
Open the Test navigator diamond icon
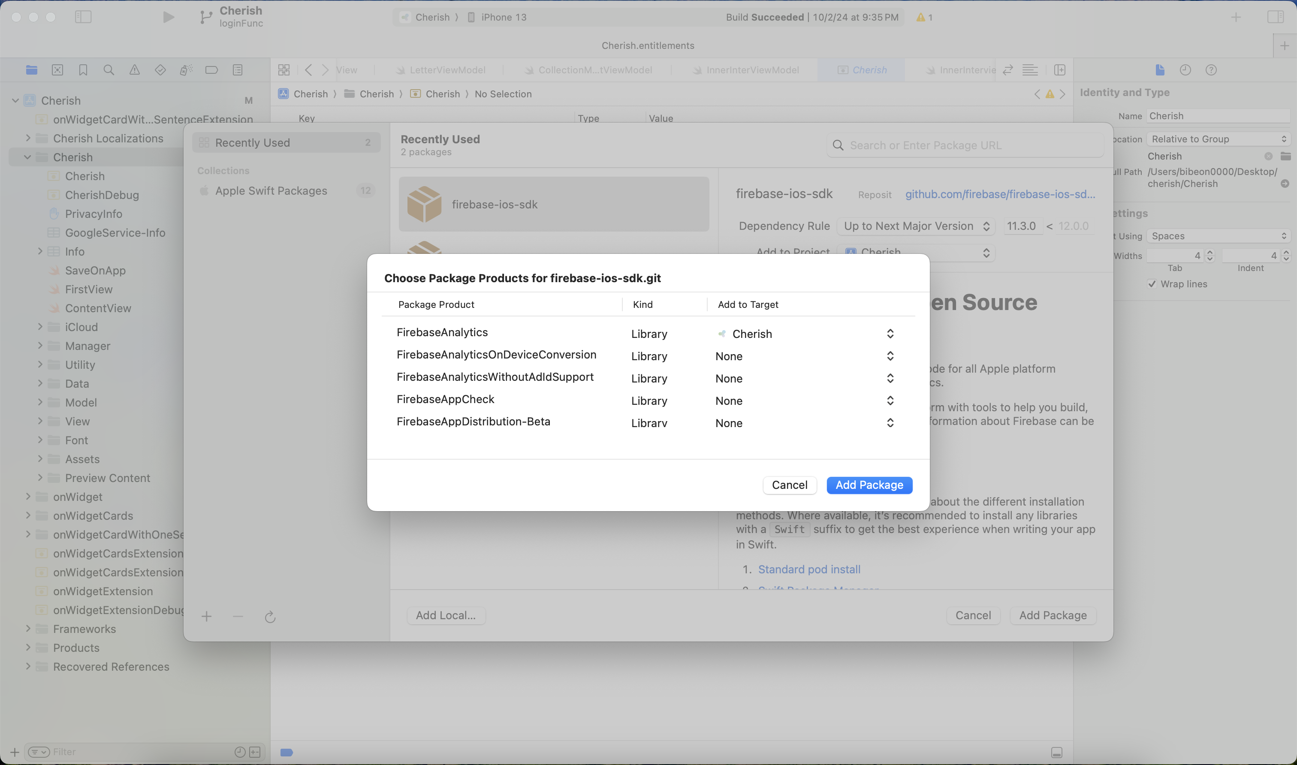[x=160, y=70]
